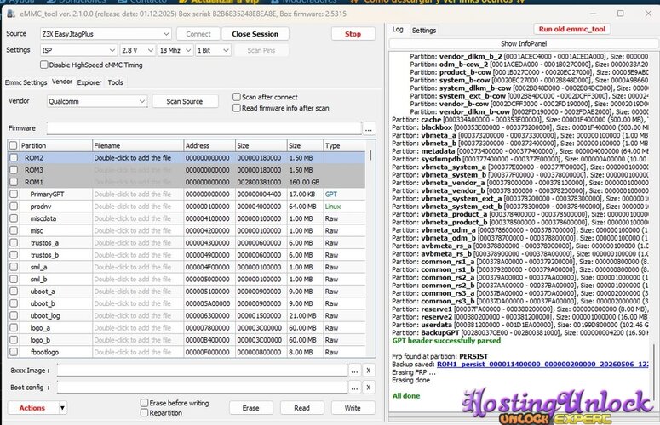
Task: Click the Scan Source button
Action: click(x=185, y=102)
